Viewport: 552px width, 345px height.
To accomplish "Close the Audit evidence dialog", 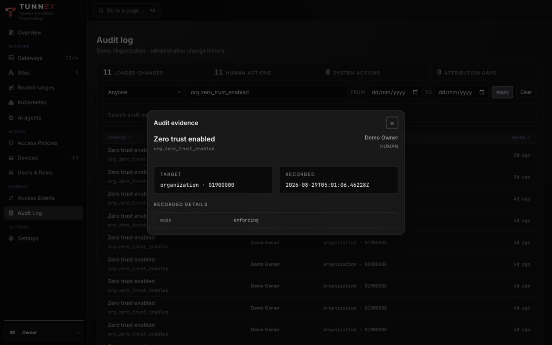I will pyautogui.click(x=392, y=123).
